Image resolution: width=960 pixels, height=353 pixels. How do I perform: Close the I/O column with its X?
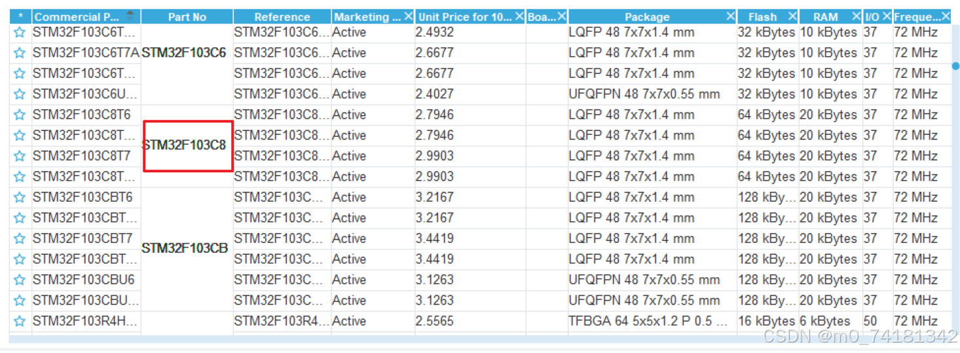coord(887,16)
